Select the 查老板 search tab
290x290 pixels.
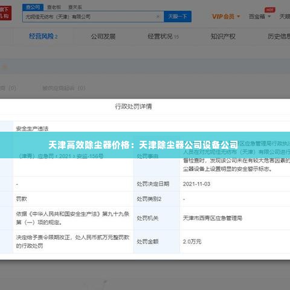pos(54,7)
